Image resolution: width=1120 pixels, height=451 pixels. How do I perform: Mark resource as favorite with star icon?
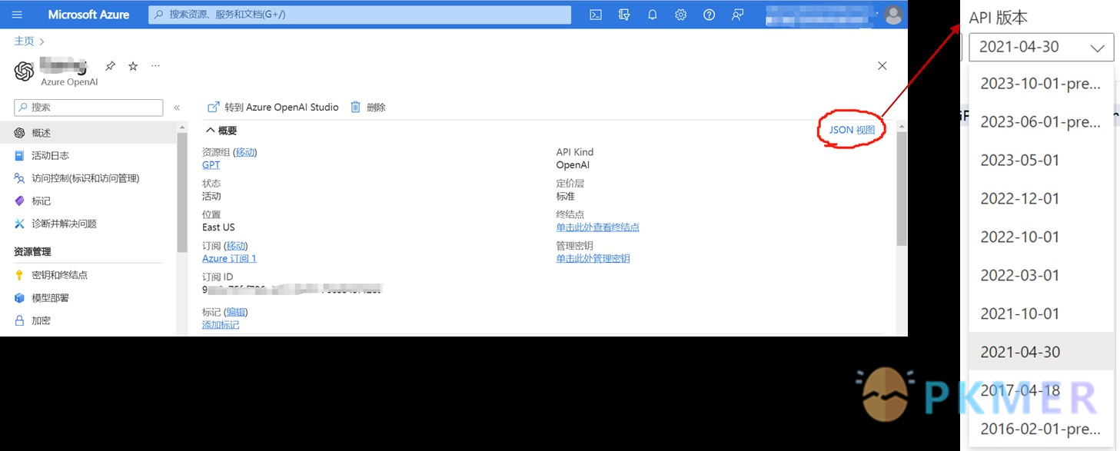pos(133,66)
